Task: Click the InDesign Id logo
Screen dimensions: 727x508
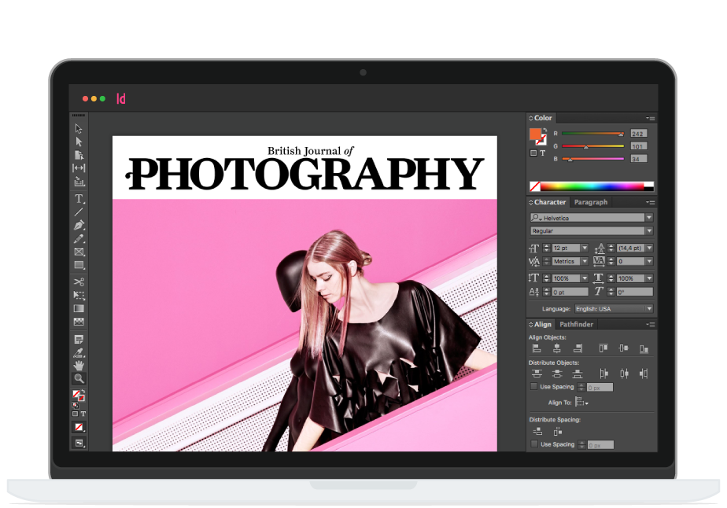Action: point(120,98)
